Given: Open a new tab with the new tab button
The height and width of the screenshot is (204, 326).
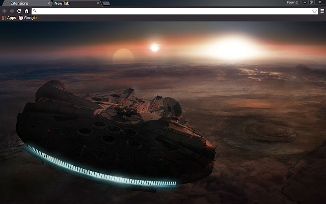Looking at the screenshot, I should tap(106, 4).
